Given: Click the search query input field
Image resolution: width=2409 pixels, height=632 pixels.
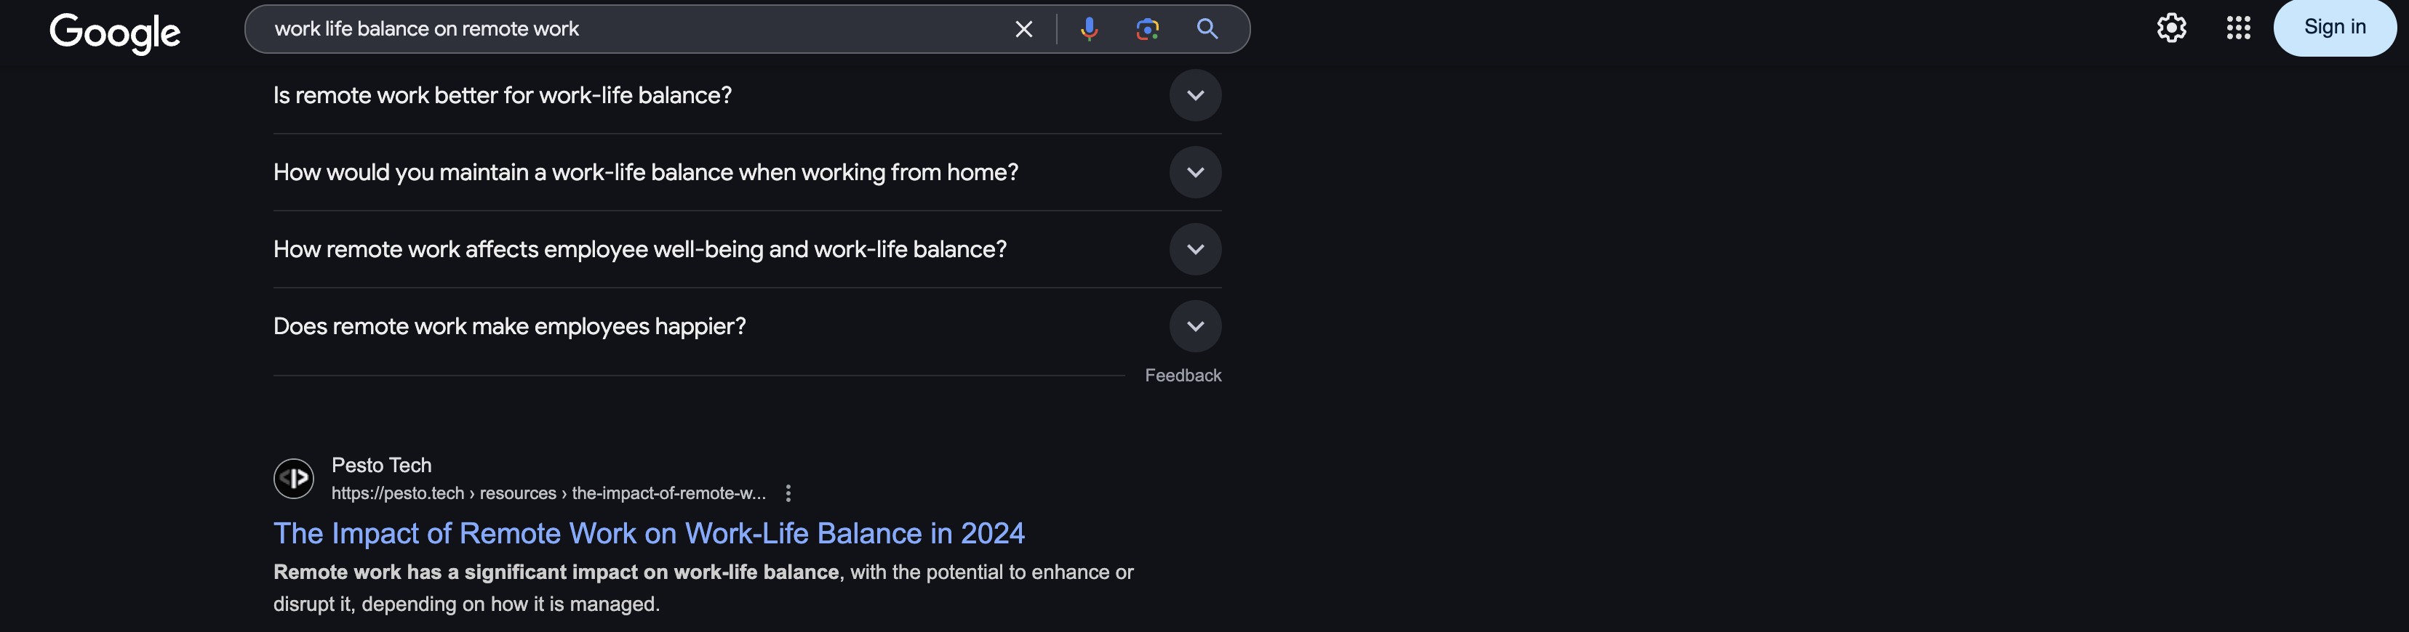Looking at the screenshot, I should (x=636, y=29).
